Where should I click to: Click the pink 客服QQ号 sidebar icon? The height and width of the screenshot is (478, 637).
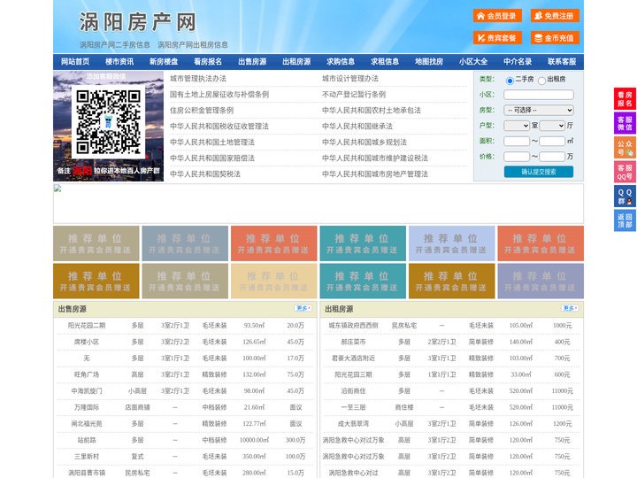625,172
